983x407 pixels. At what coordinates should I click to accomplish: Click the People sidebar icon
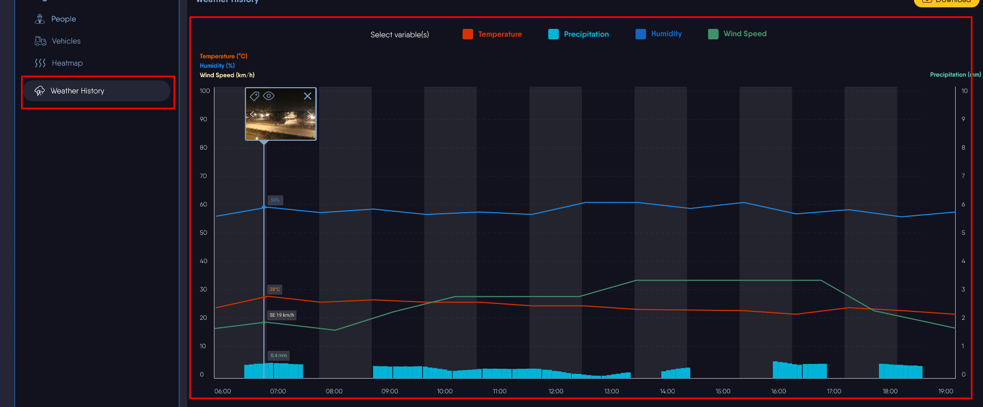tap(39, 19)
